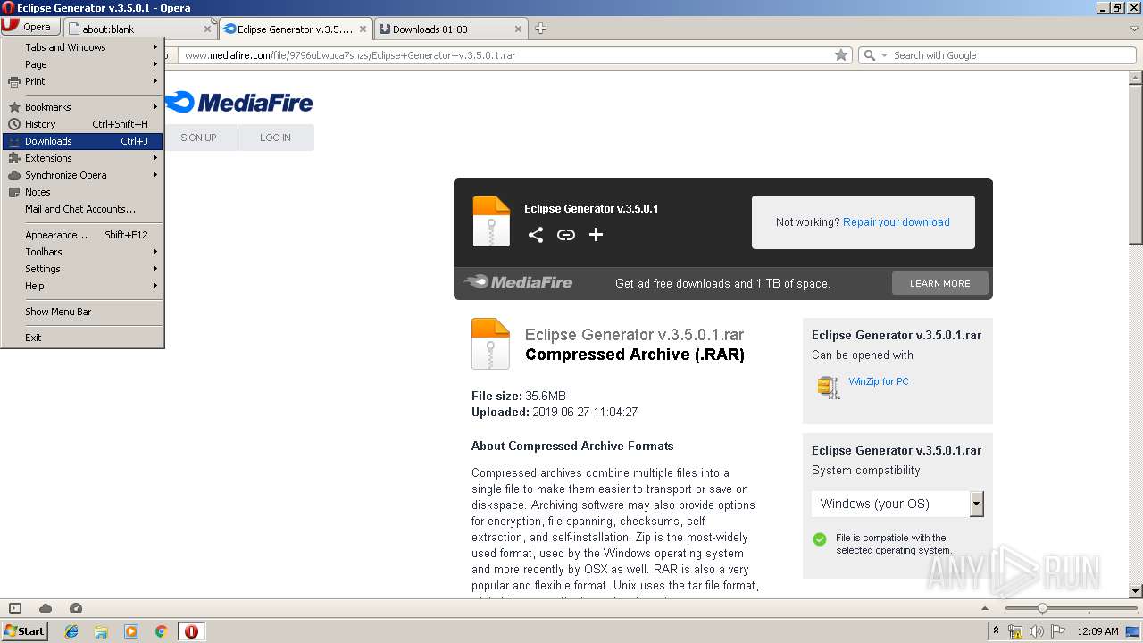Image resolution: width=1143 pixels, height=643 pixels.
Task: Open the Opera menu button
Action: tap(32, 27)
